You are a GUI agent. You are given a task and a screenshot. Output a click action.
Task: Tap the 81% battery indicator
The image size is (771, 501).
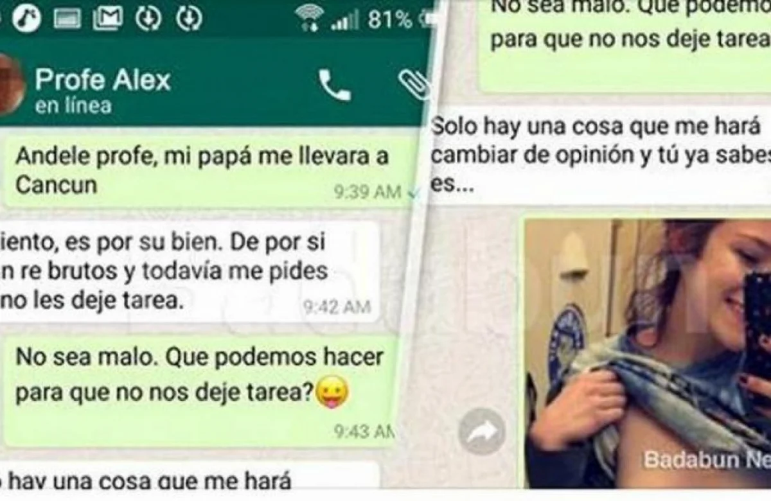click(390, 21)
